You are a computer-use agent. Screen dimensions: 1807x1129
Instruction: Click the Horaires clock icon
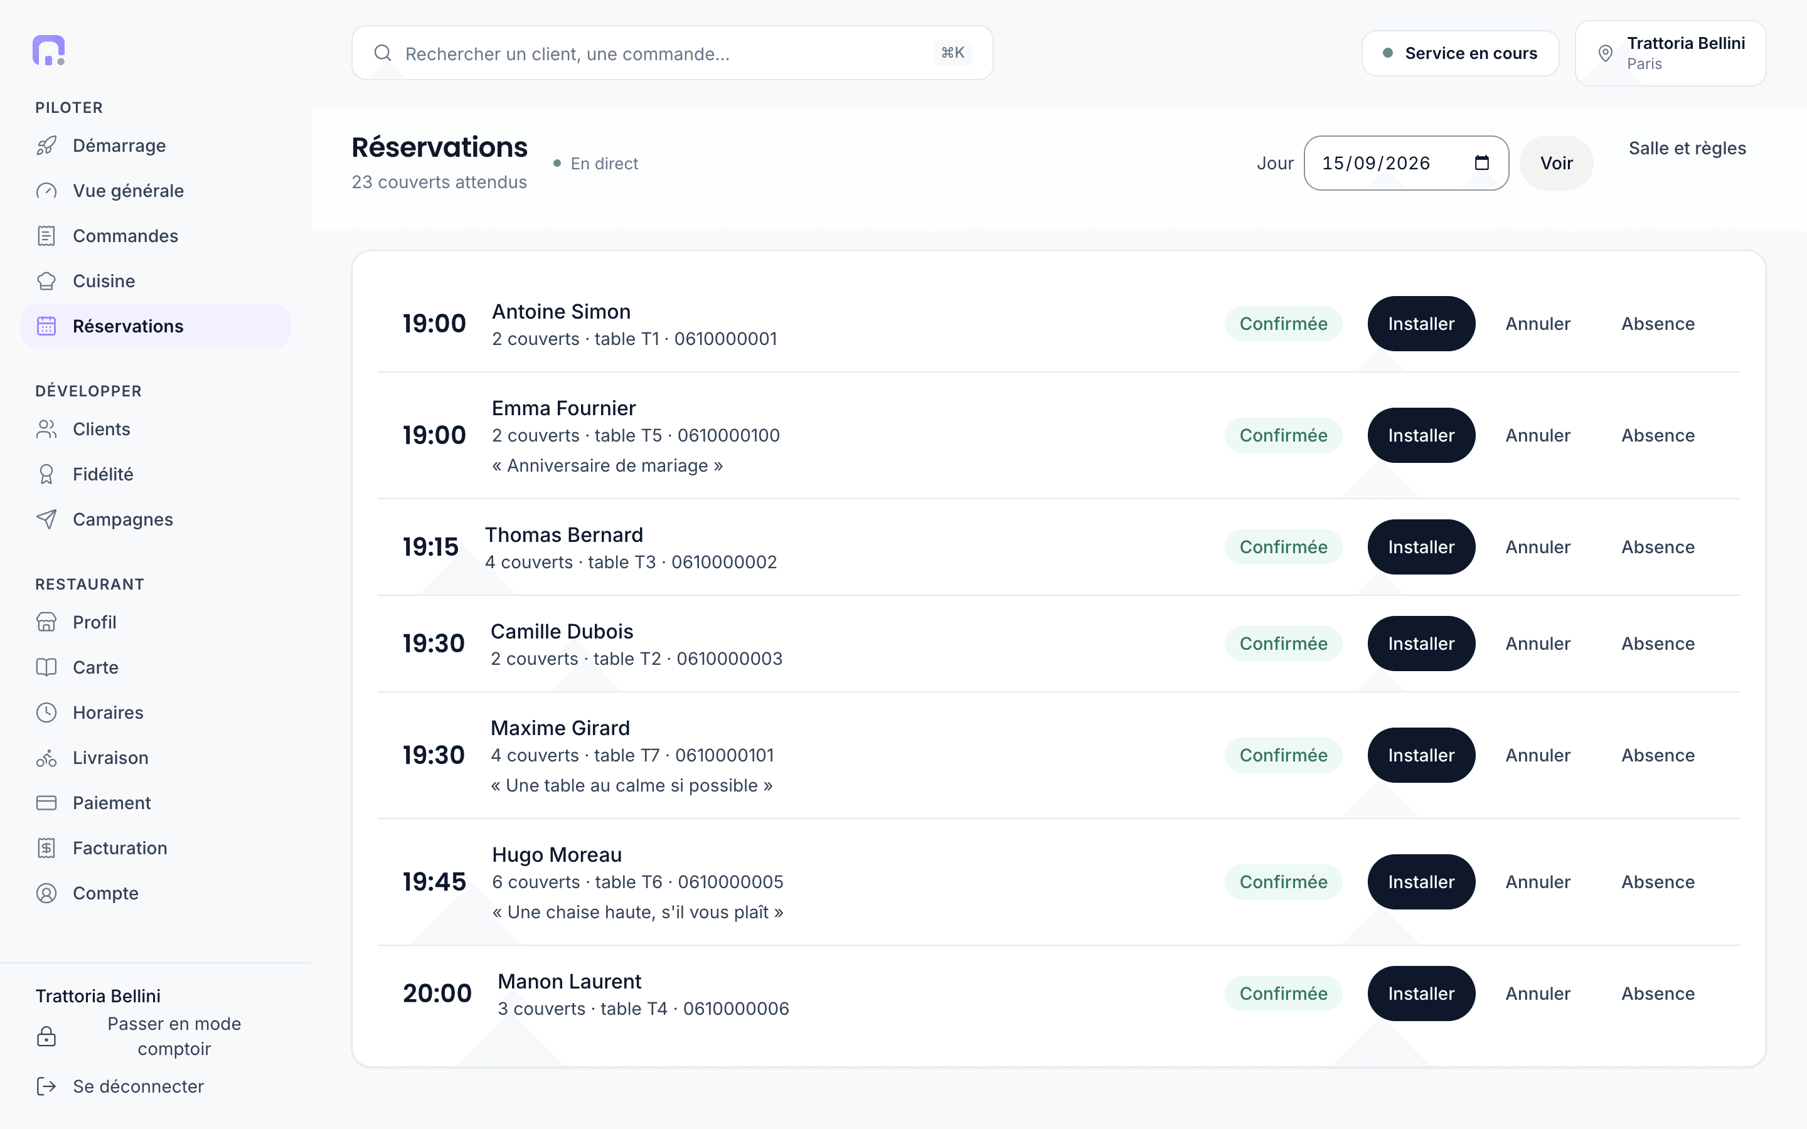pyautogui.click(x=46, y=713)
